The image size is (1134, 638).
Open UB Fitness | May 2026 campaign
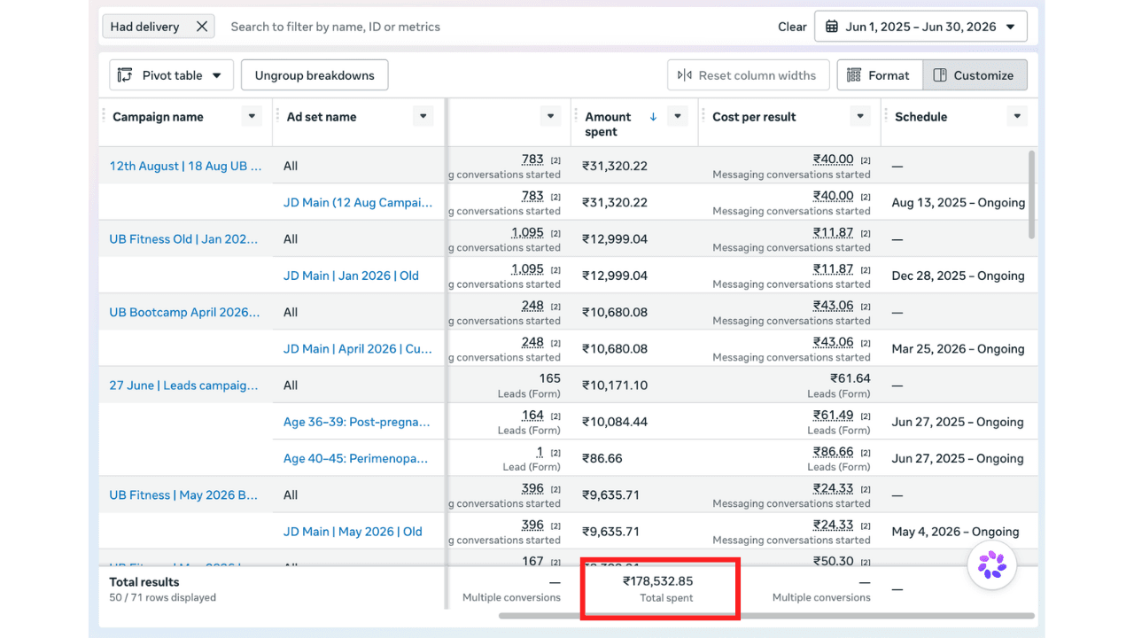click(184, 495)
